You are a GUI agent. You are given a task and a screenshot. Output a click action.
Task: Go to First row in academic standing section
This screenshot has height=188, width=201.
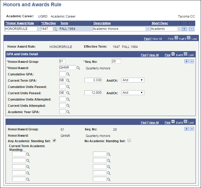click(167, 123)
